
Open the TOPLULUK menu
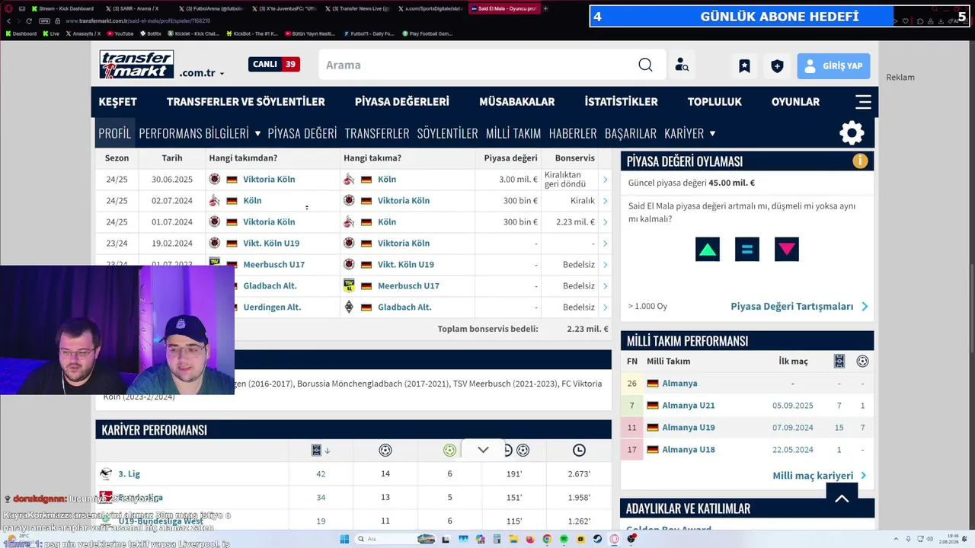click(714, 101)
